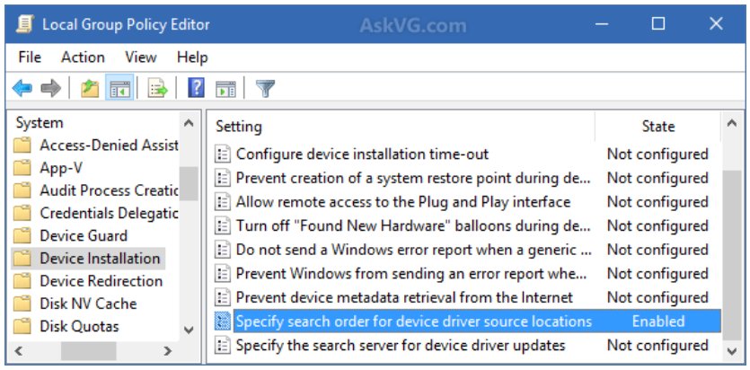The image size is (750, 370).
Task: Select 'Prevent device metadata retrieval from the Internet'
Action: pos(404,297)
